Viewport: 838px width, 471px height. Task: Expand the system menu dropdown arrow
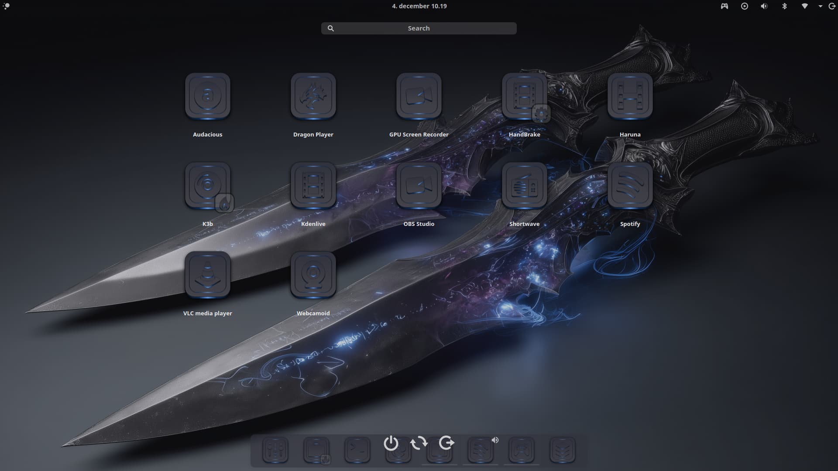[x=820, y=6]
